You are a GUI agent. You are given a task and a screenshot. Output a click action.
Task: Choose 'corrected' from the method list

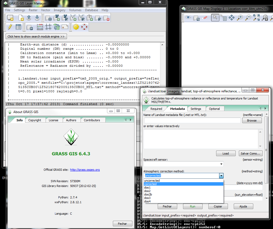[x=184, y=184]
